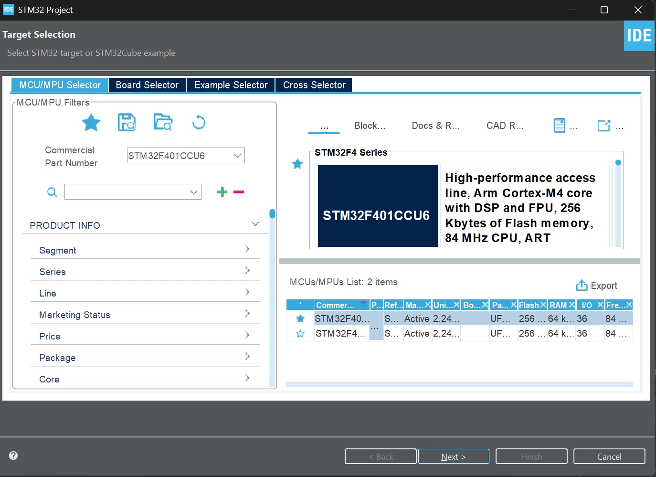
Task: Click the Next > button
Action: (x=454, y=456)
